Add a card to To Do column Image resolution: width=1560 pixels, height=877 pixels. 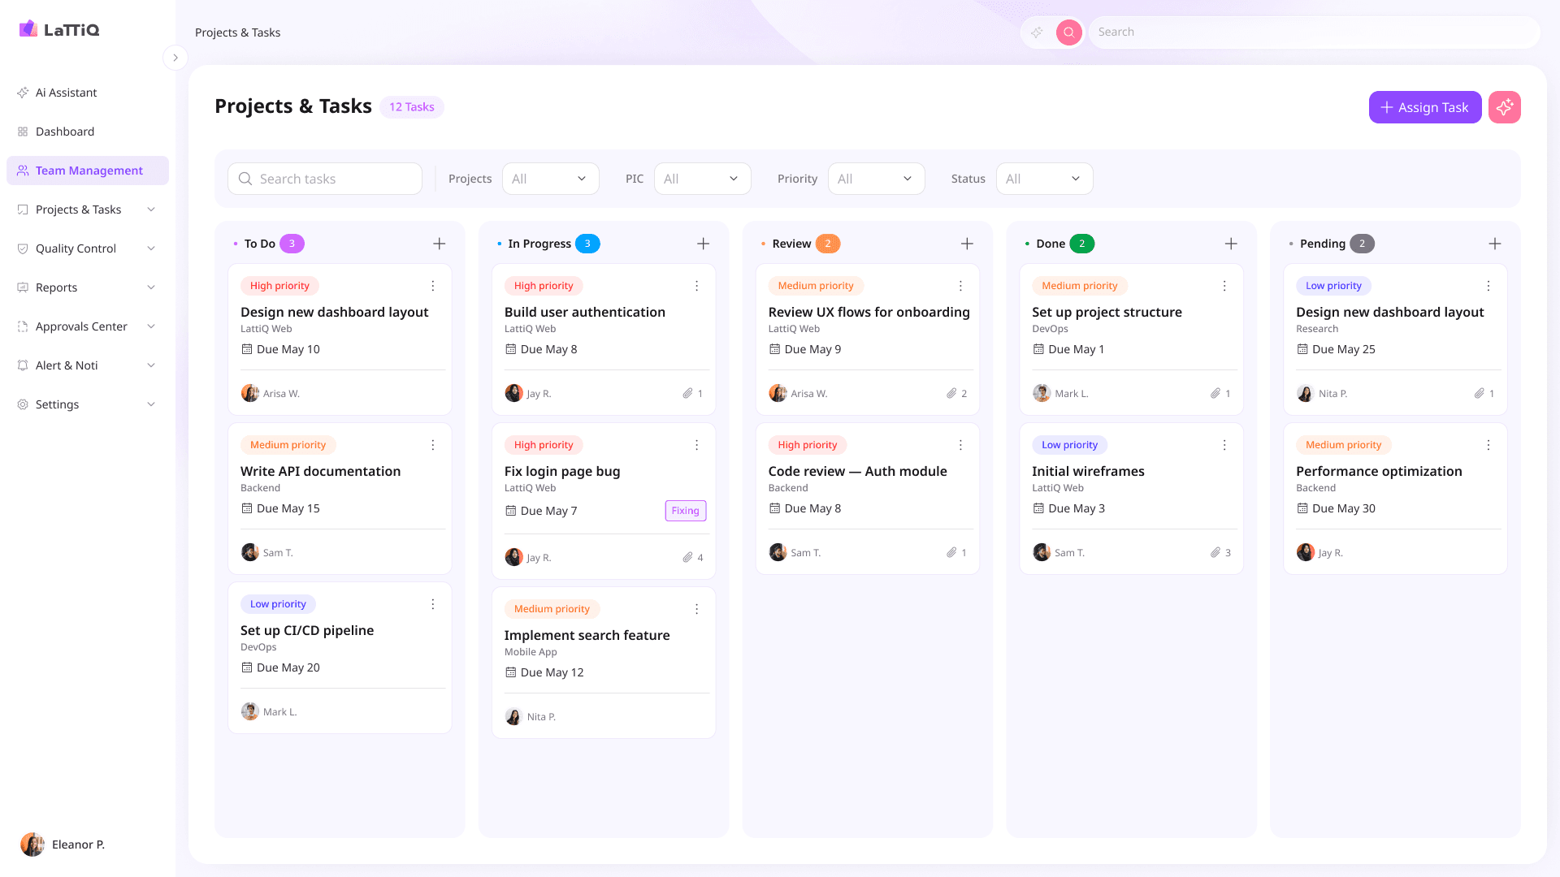tap(439, 244)
